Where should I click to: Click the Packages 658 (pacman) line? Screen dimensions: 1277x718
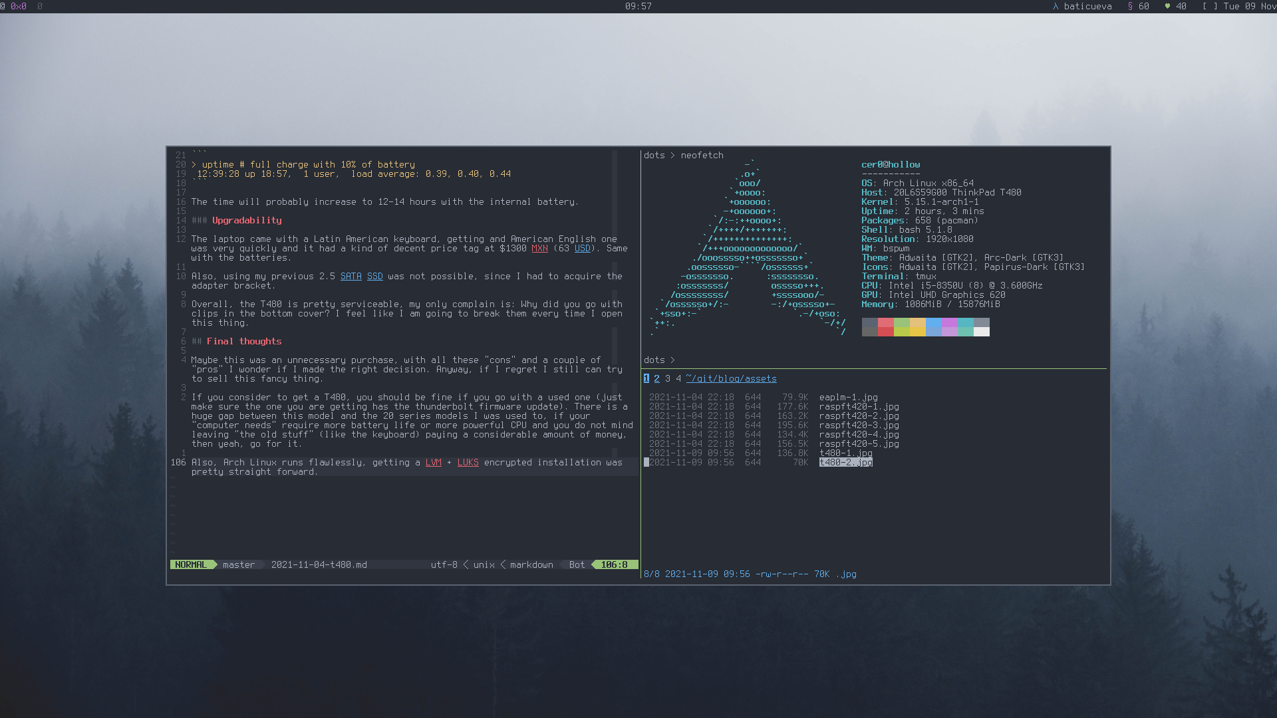(x=920, y=220)
